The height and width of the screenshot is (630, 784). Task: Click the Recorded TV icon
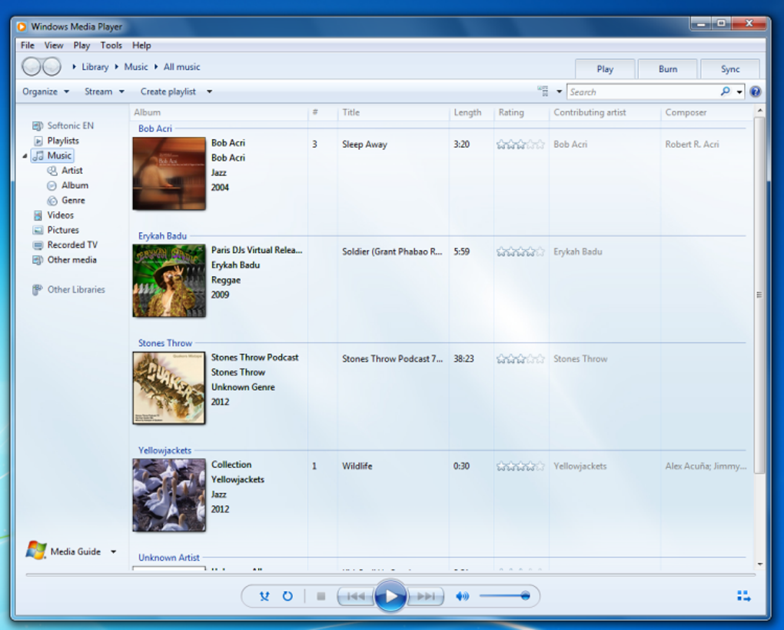click(38, 245)
